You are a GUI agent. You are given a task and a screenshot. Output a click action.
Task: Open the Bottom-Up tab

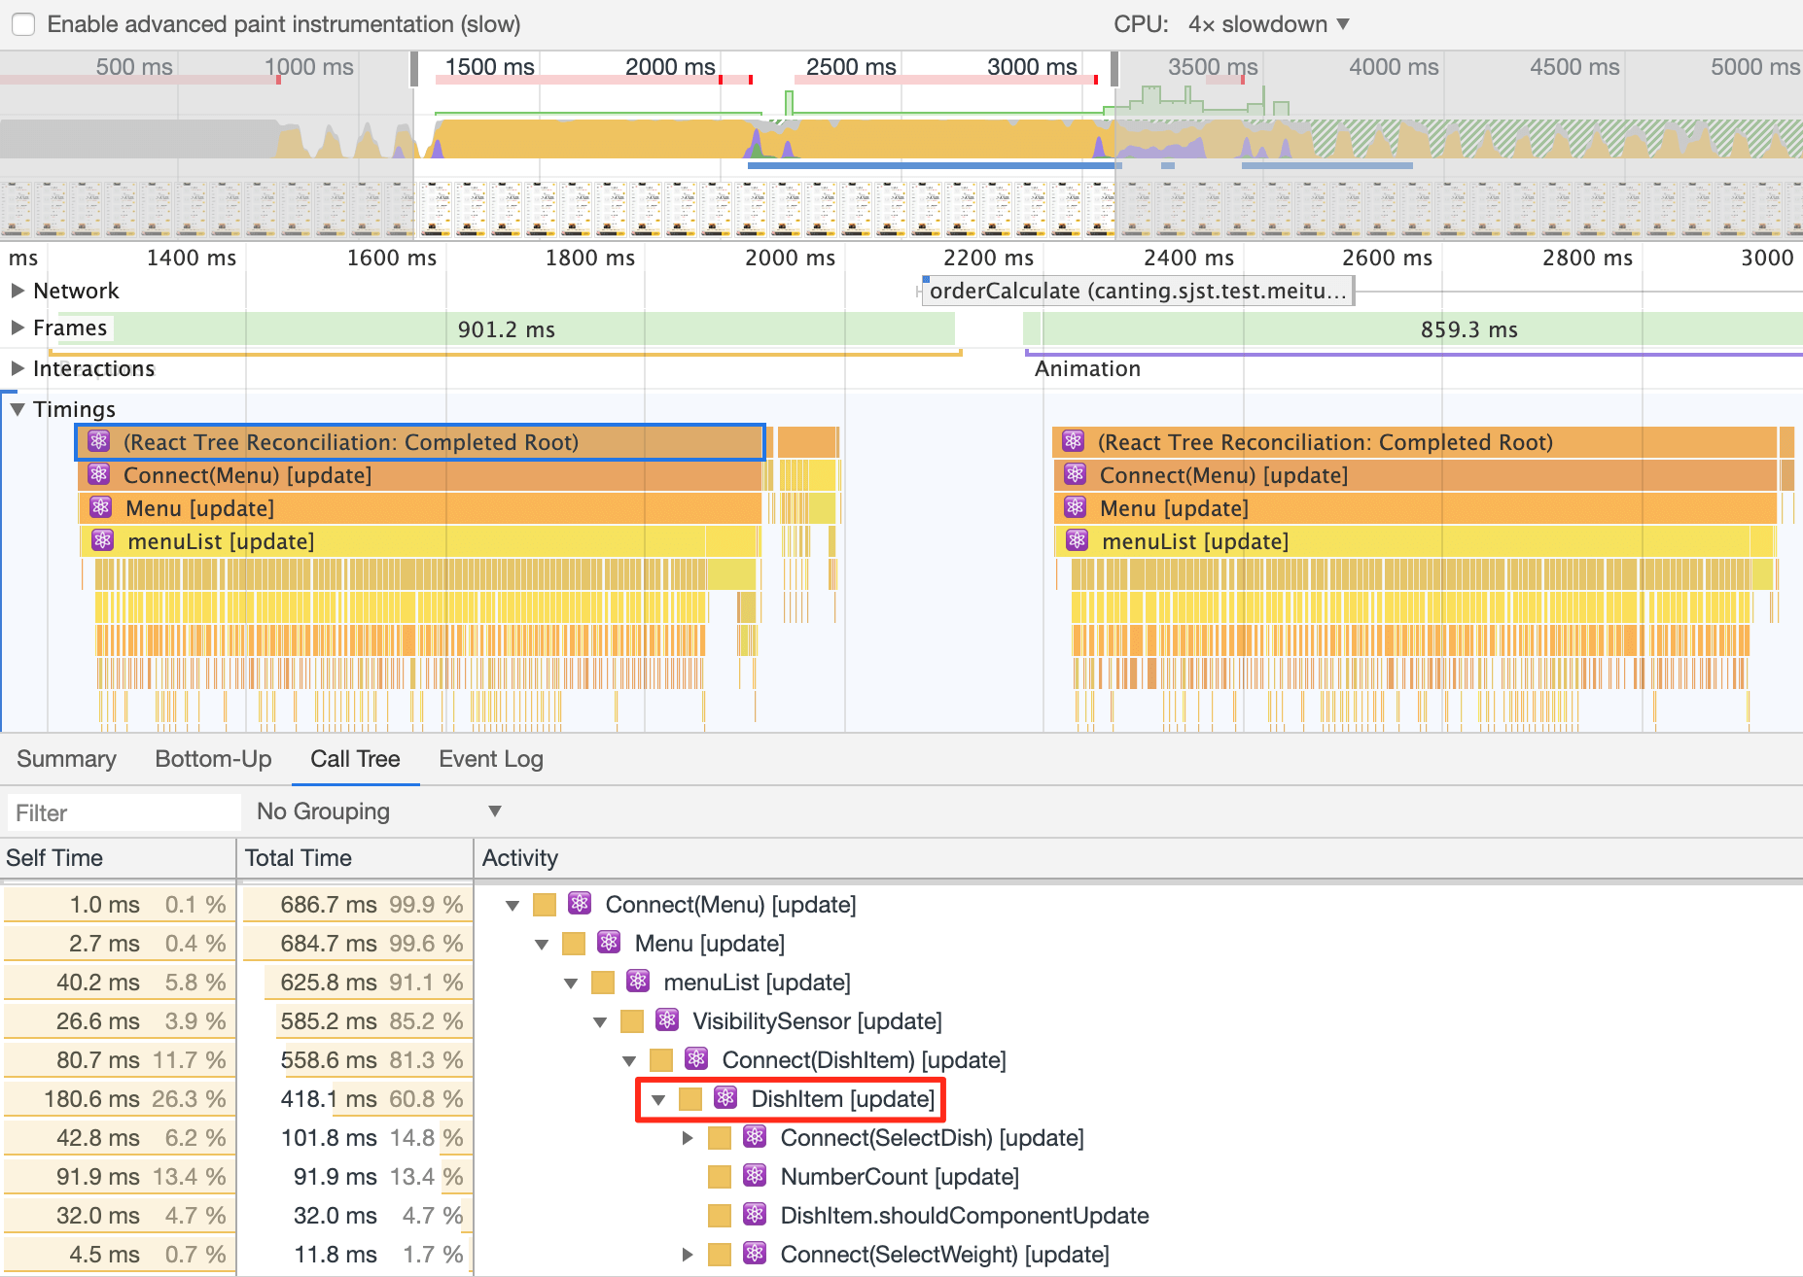(213, 759)
